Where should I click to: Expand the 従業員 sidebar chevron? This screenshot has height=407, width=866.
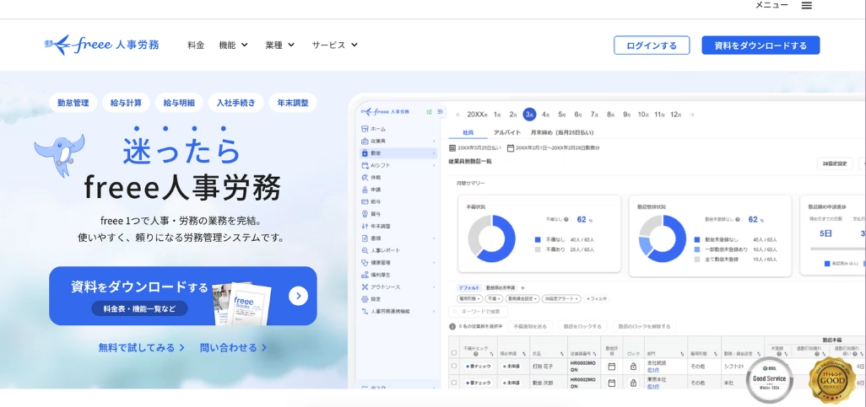[434, 142]
